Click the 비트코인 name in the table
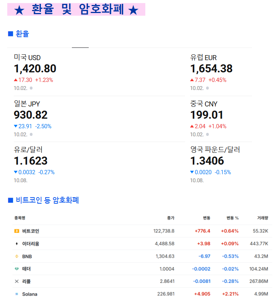The image size is (278, 299). click(x=31, y=231)
